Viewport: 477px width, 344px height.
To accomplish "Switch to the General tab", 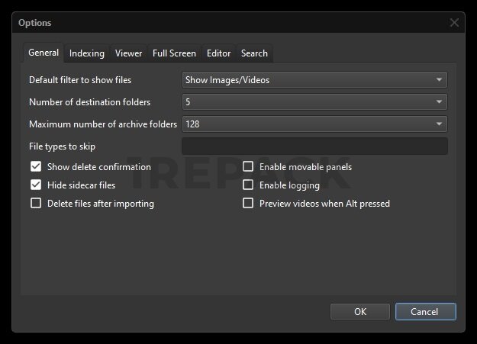I will [x=44, y=53].
